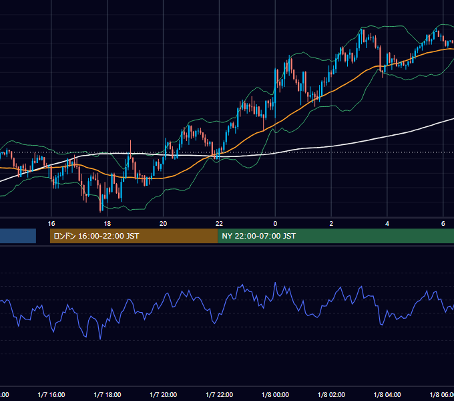Image resolution: width=454 pixels, height=401 pixels.
Task: Click the 0 hour label on chart axis
Action: pos(275,224)
